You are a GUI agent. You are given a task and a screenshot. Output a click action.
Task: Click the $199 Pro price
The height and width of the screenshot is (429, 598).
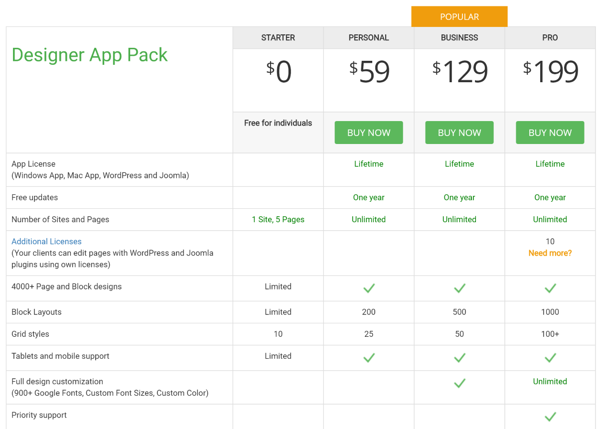point(550,72)
